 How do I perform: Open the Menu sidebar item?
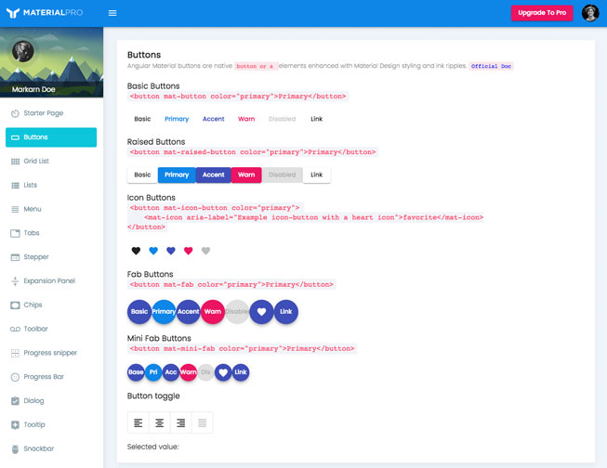(33, 209)
